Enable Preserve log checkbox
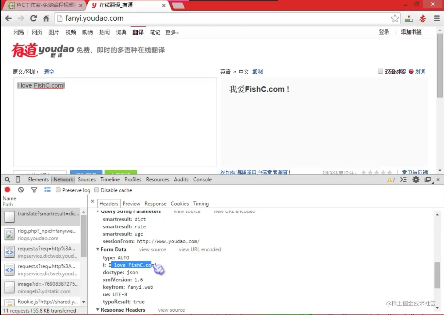This screenshot has width=444, height=315. coord(58,190)
